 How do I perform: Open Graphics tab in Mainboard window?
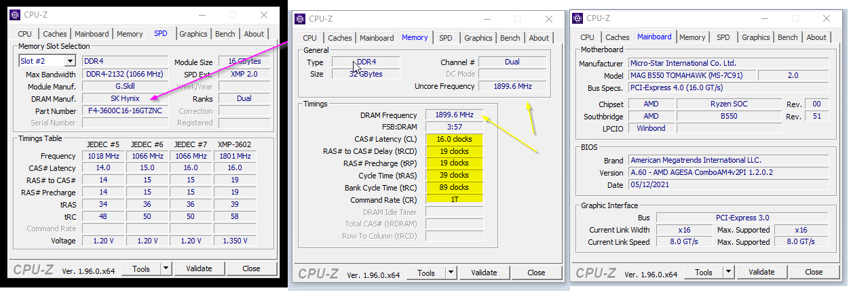[756, 37]
